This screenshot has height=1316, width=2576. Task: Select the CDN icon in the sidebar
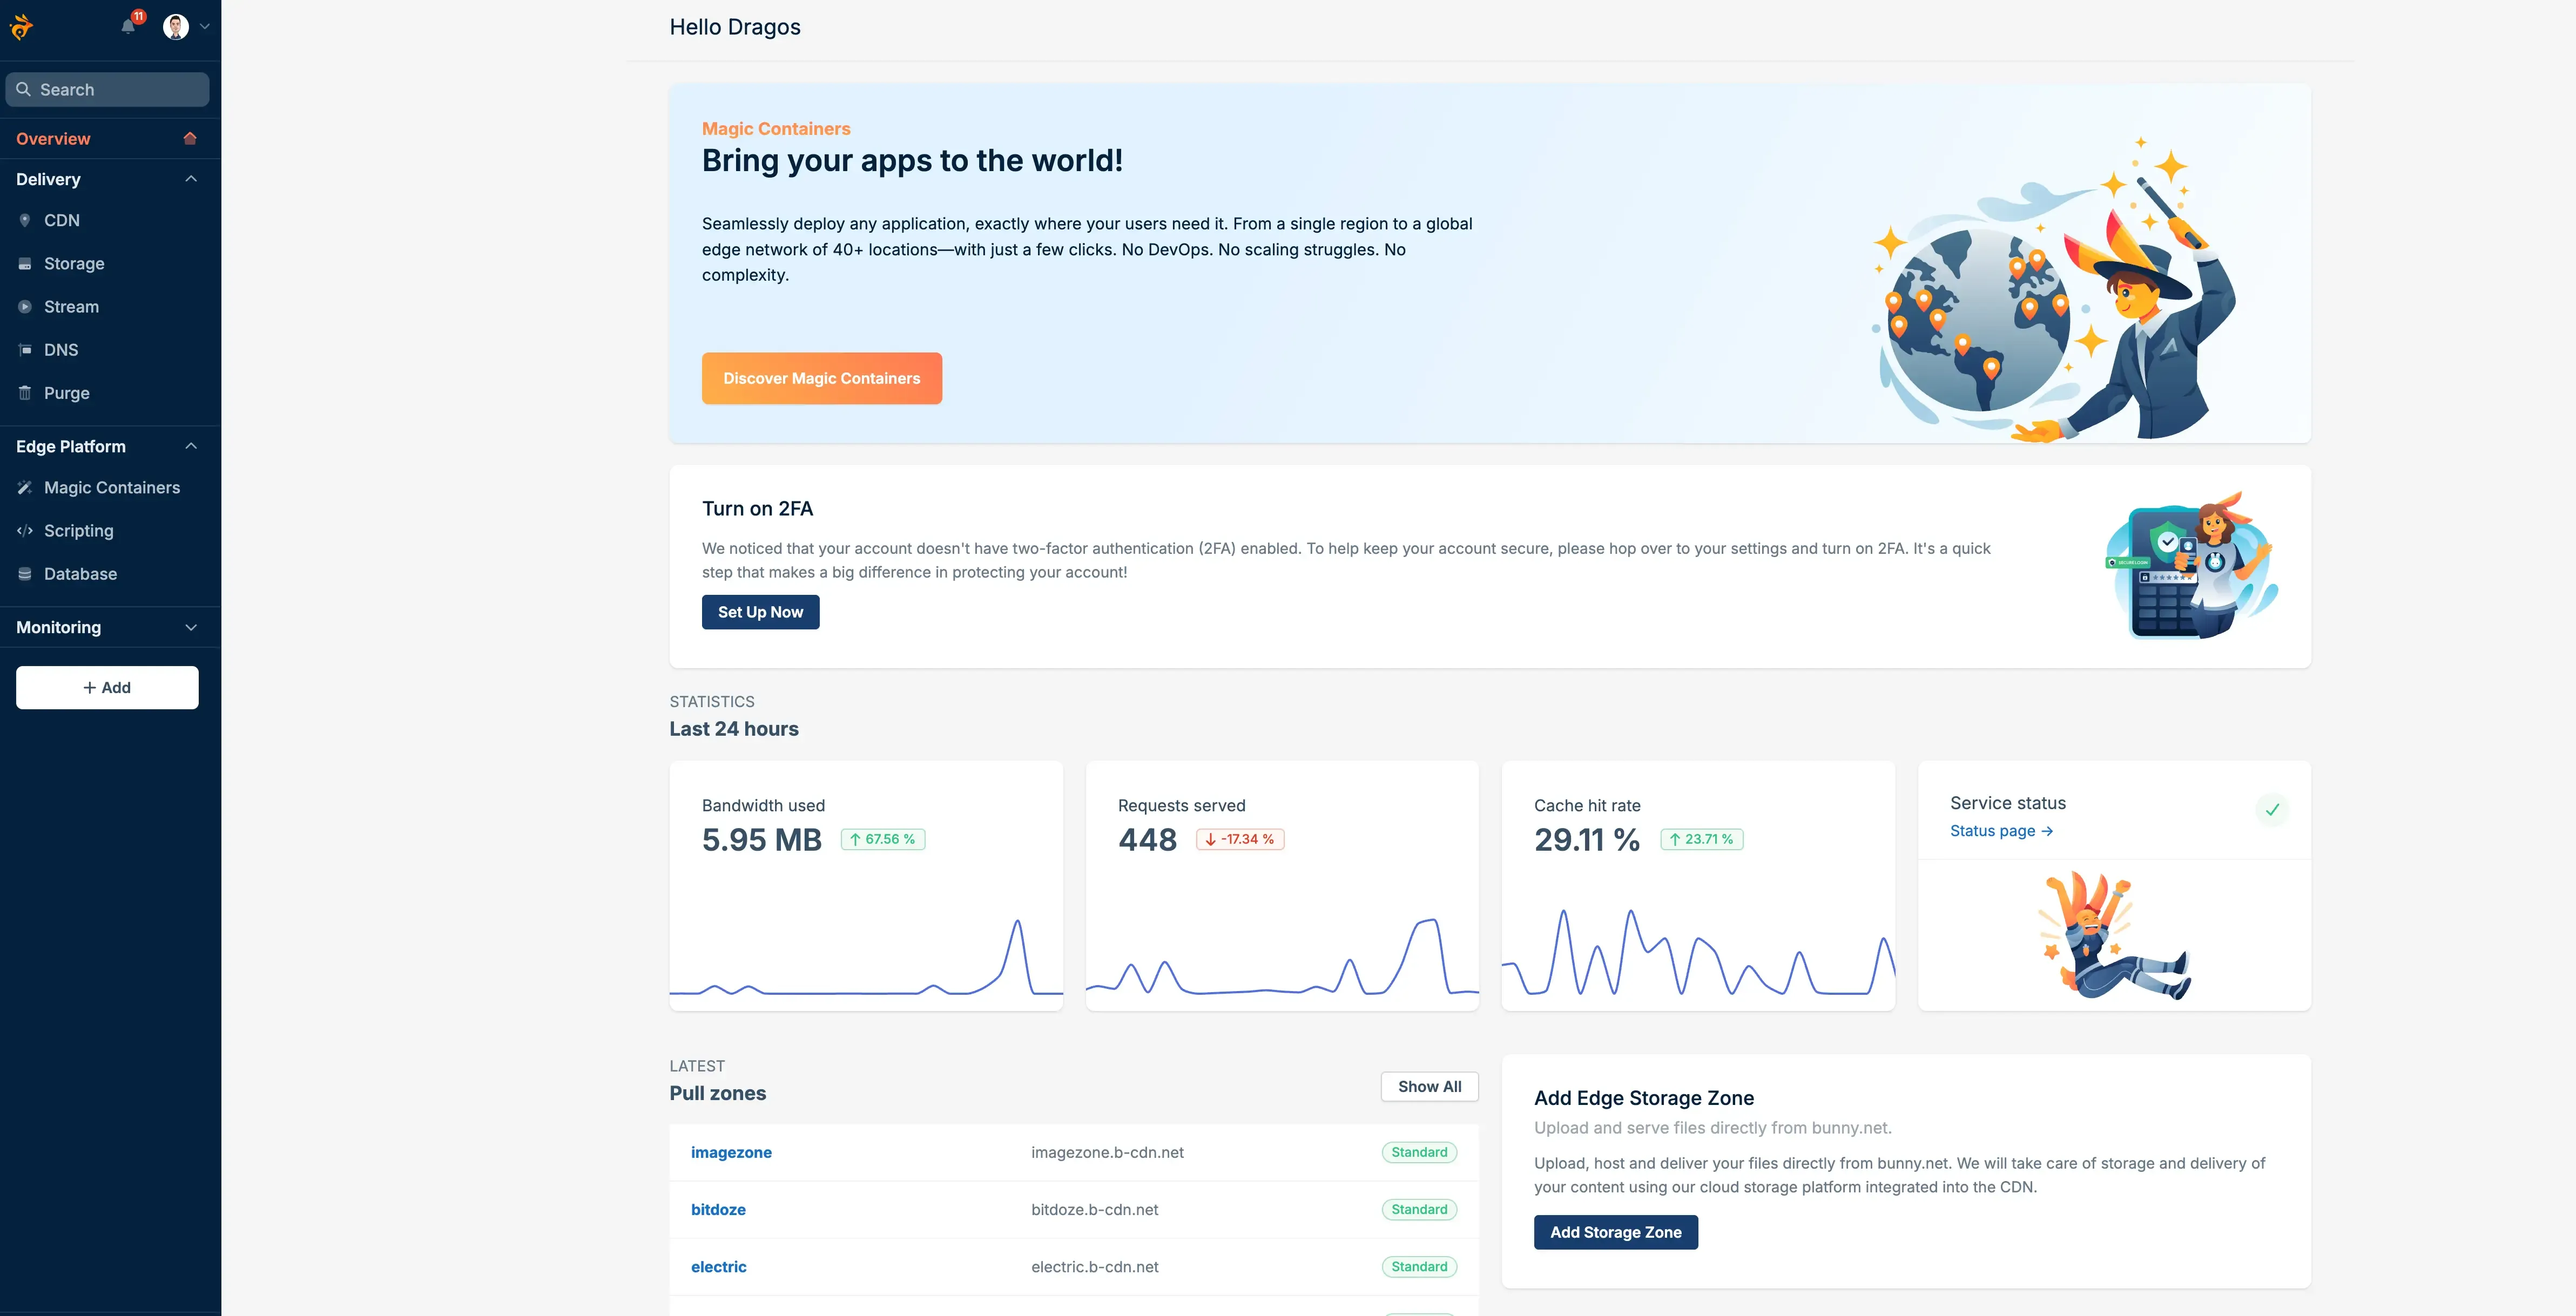click(24, 220)
